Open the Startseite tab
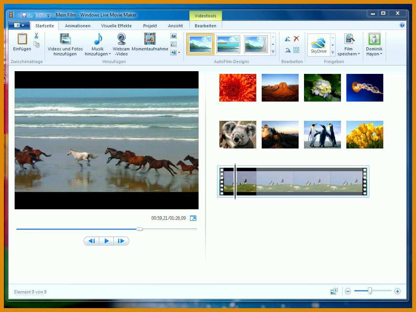 (45, 26)
